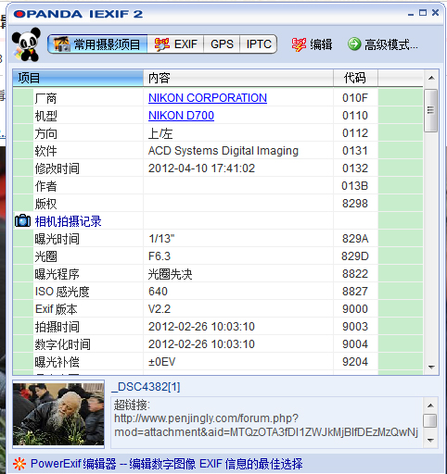Select the 方向 row label
The image size is (447, 474).
coord(45,133)
